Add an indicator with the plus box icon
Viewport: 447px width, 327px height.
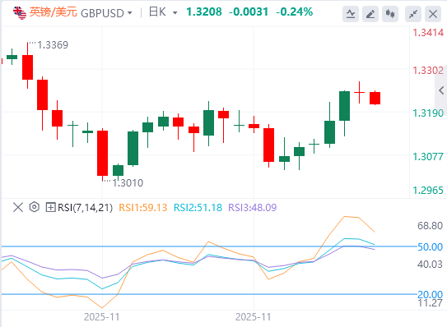pyautogui.click(x=50, y=207)
